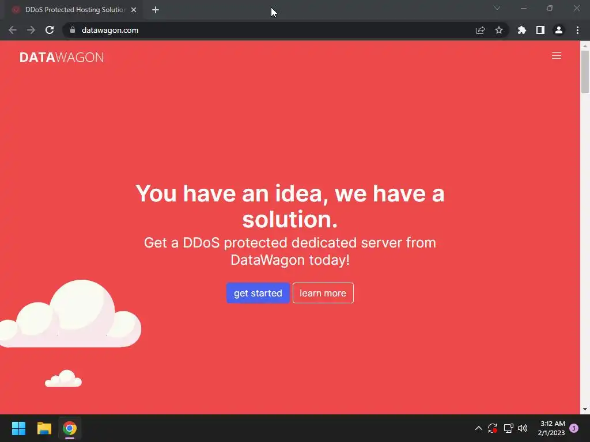Click the sync tray icon

coord(493,428)
